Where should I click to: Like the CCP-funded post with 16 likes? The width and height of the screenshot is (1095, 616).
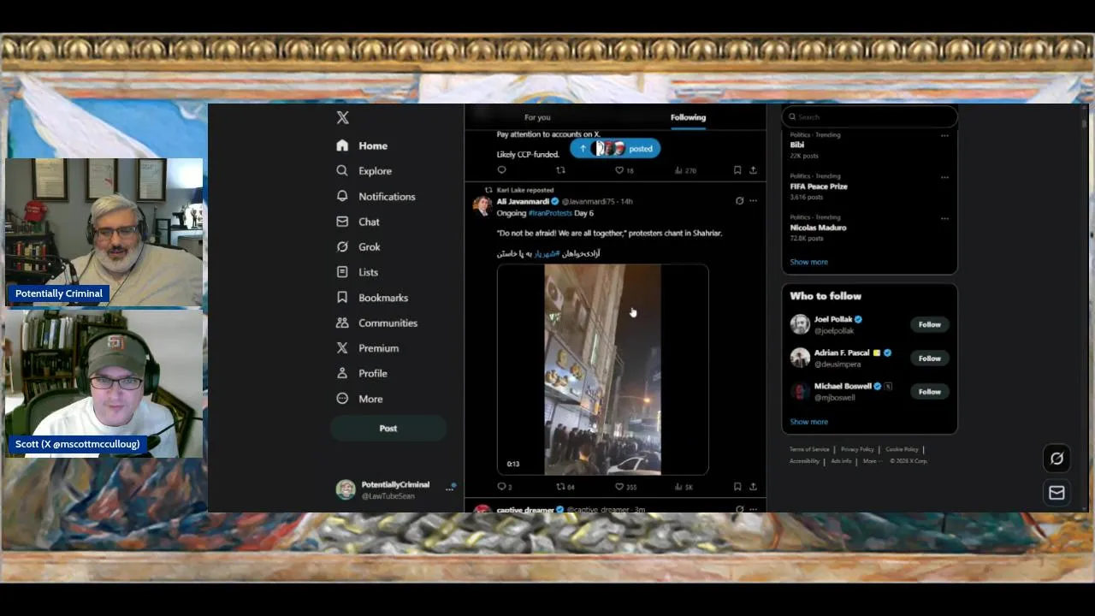point(624,170)
